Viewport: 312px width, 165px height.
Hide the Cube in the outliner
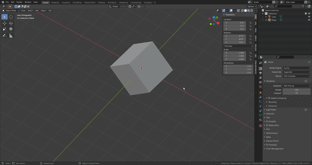coord(309,17)
